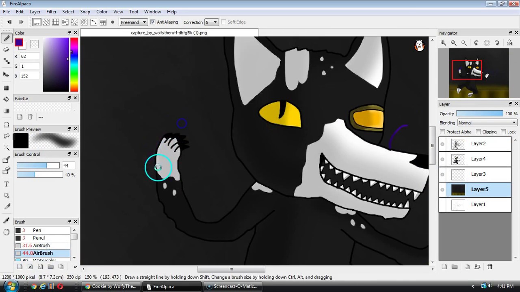Viewport: 520px width, 292px height.
Task: Zoom out using the Navigator magnifier minus
Action: coord(454,43)
